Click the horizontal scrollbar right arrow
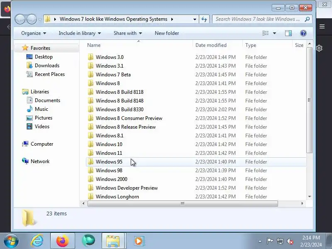 (x=302, y=203)
